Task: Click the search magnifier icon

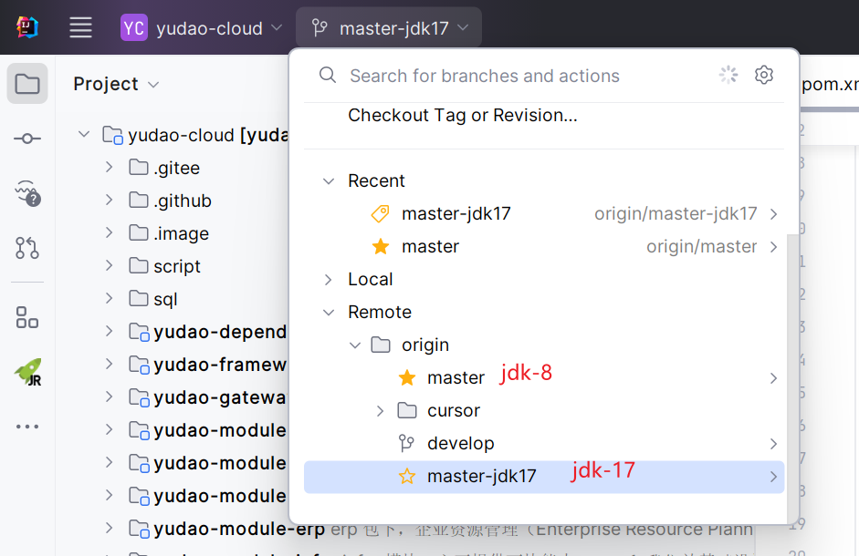Action: tap(328, 75)
